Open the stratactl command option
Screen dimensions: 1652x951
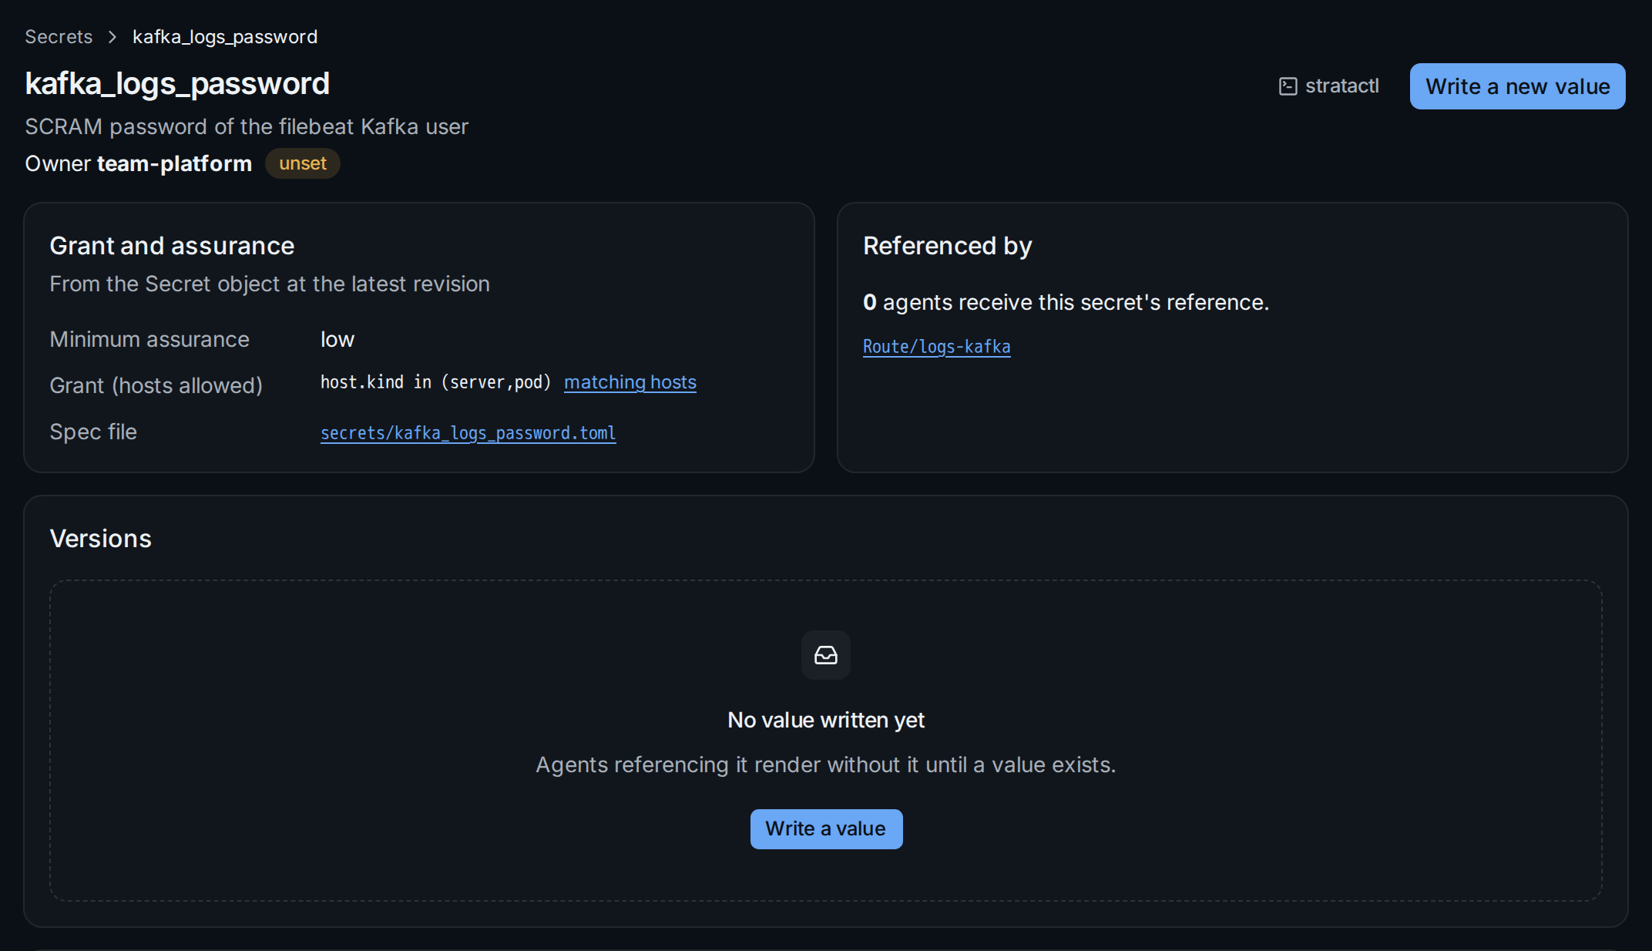(1329, 86)
